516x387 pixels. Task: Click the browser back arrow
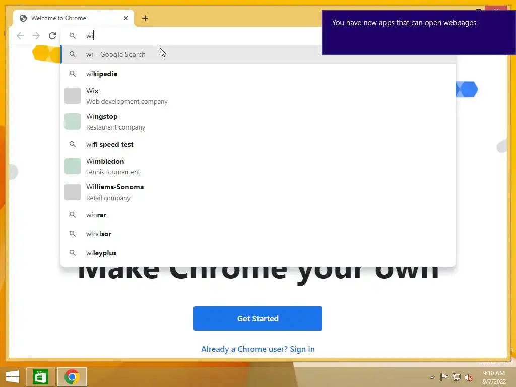click(x=20, y=36)
